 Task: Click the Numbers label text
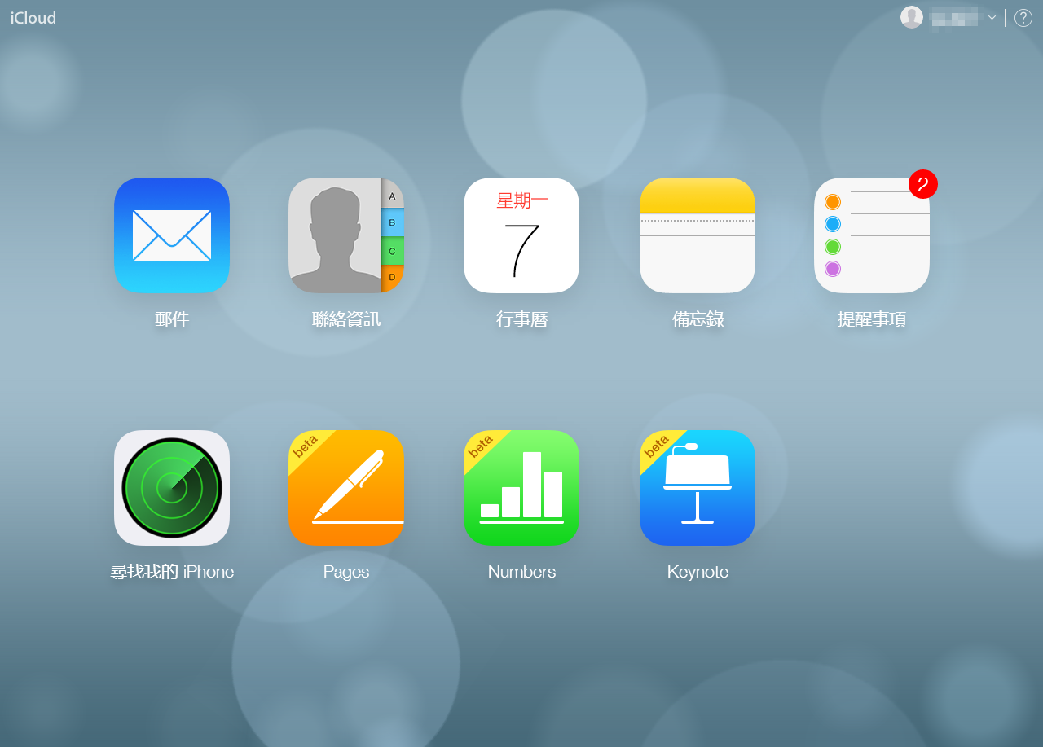521,572
